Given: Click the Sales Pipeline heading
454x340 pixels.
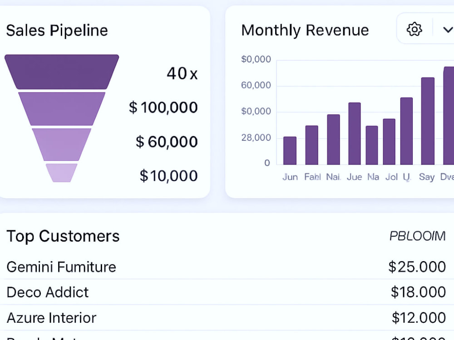Looking at the screenshot, I should (x=57, y=31).
